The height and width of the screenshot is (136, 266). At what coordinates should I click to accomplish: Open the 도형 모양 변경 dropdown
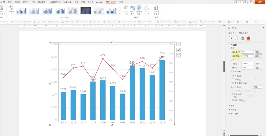point(208,22)
